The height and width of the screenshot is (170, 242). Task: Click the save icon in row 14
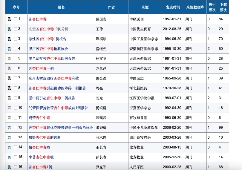pyautogui.click(x=10, y=147)
